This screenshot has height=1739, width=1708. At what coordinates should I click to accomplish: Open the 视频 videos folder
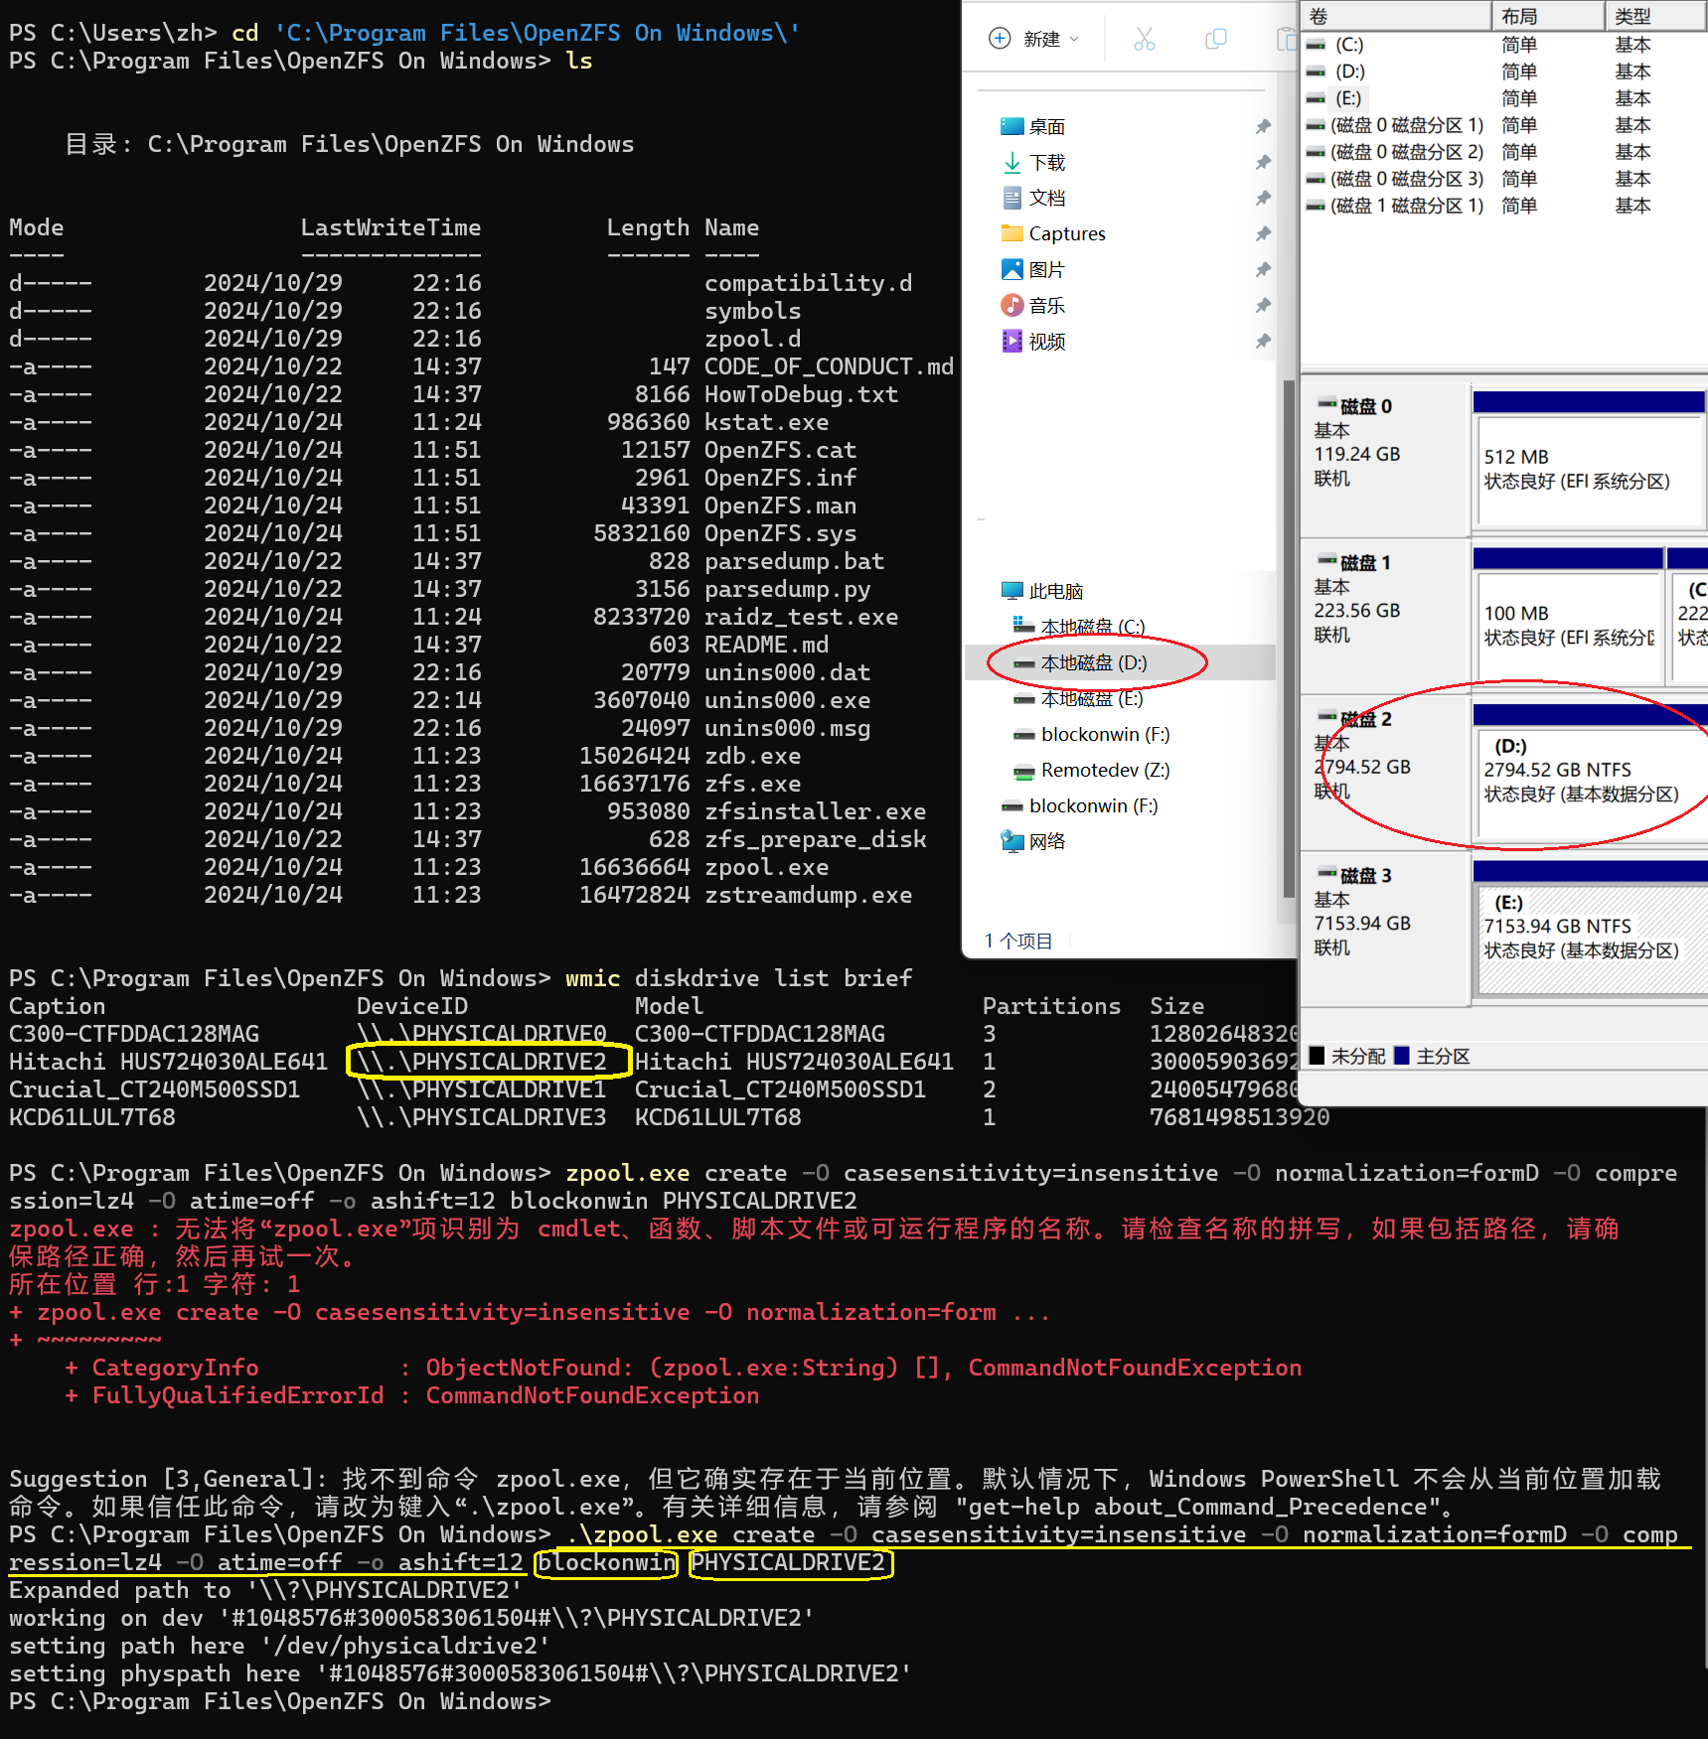click(x=1046, y=341)
